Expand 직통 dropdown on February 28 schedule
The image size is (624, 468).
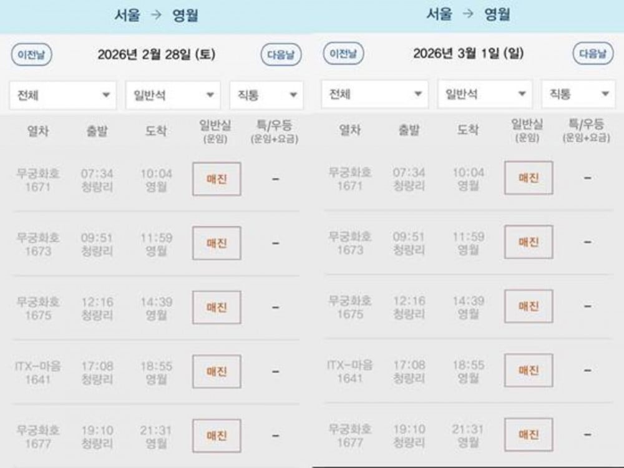[x=266, y=95]
